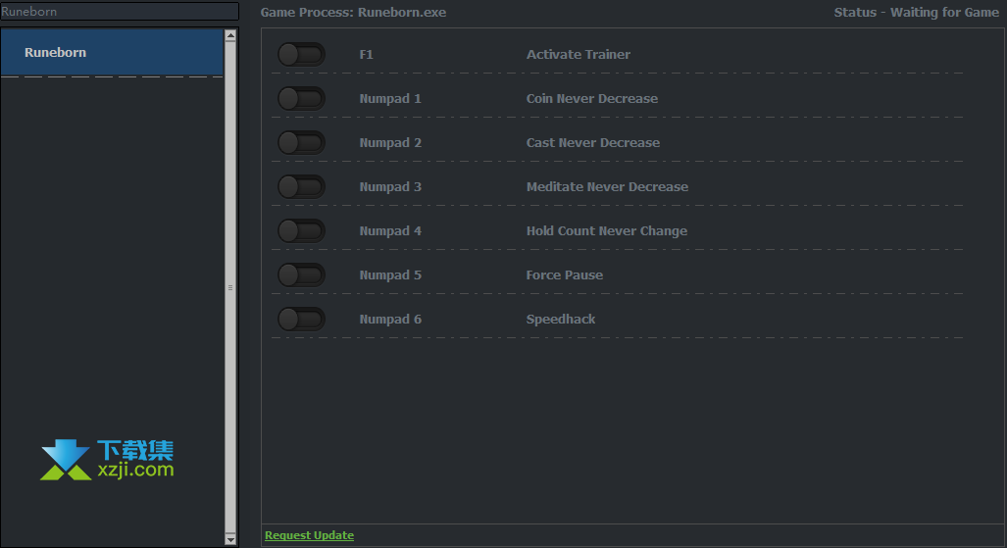Click the Request Update link

pos(309,535)
